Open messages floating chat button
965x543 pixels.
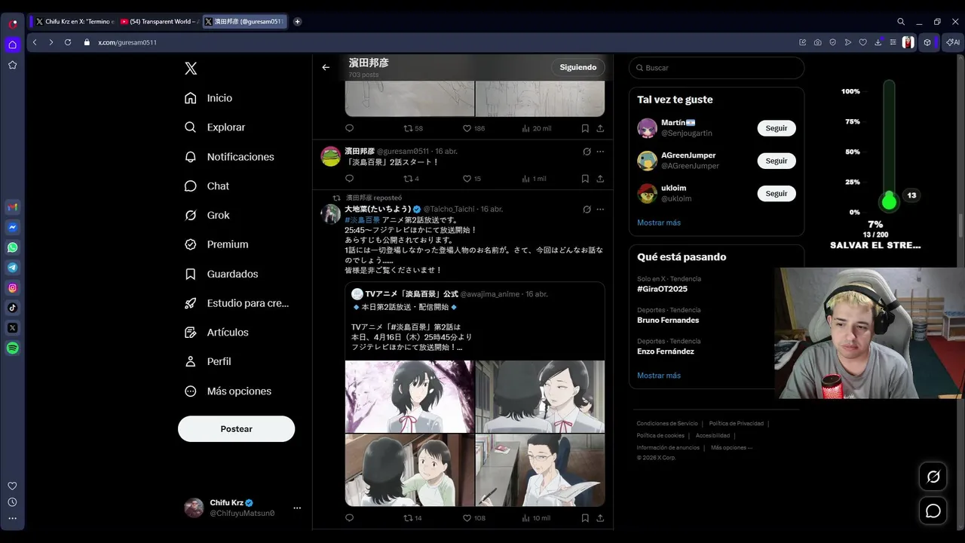[x=933, y=511]
